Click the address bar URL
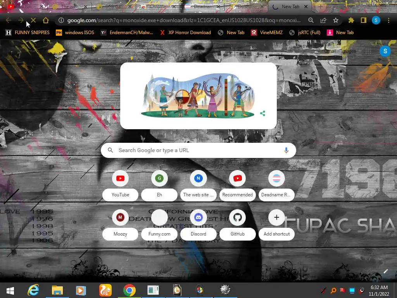 click(184, 20)
